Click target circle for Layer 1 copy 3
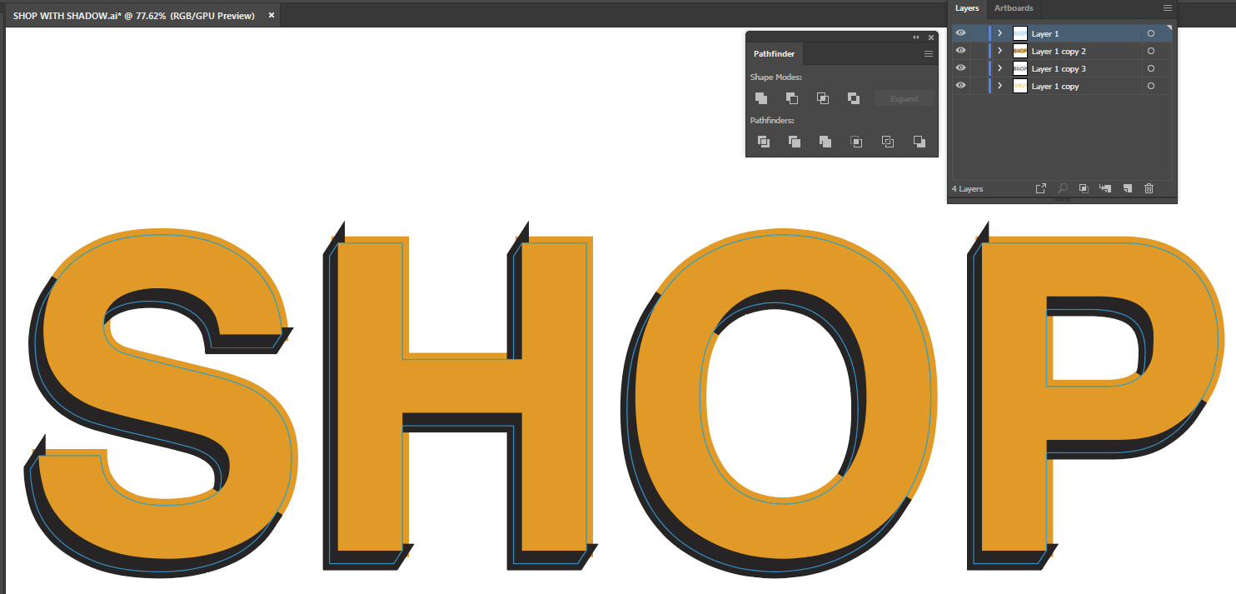This screenshot has height=594, width=1236. pyautogui.click(x=1151, y=68)
